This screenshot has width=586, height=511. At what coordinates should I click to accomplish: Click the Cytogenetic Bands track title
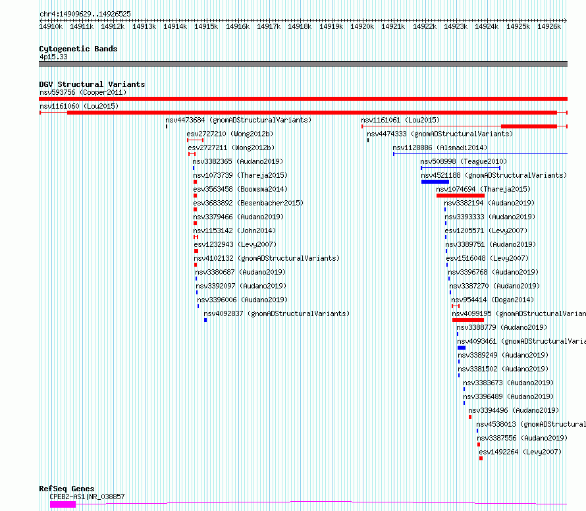(78, 49)
